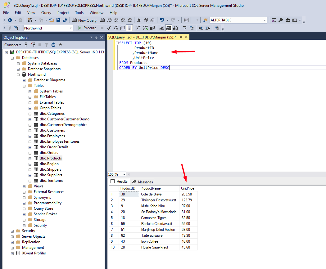Open a DAX query with the DAX icon
The height and width of the screenshot is (269, 326).
[130, 20]
